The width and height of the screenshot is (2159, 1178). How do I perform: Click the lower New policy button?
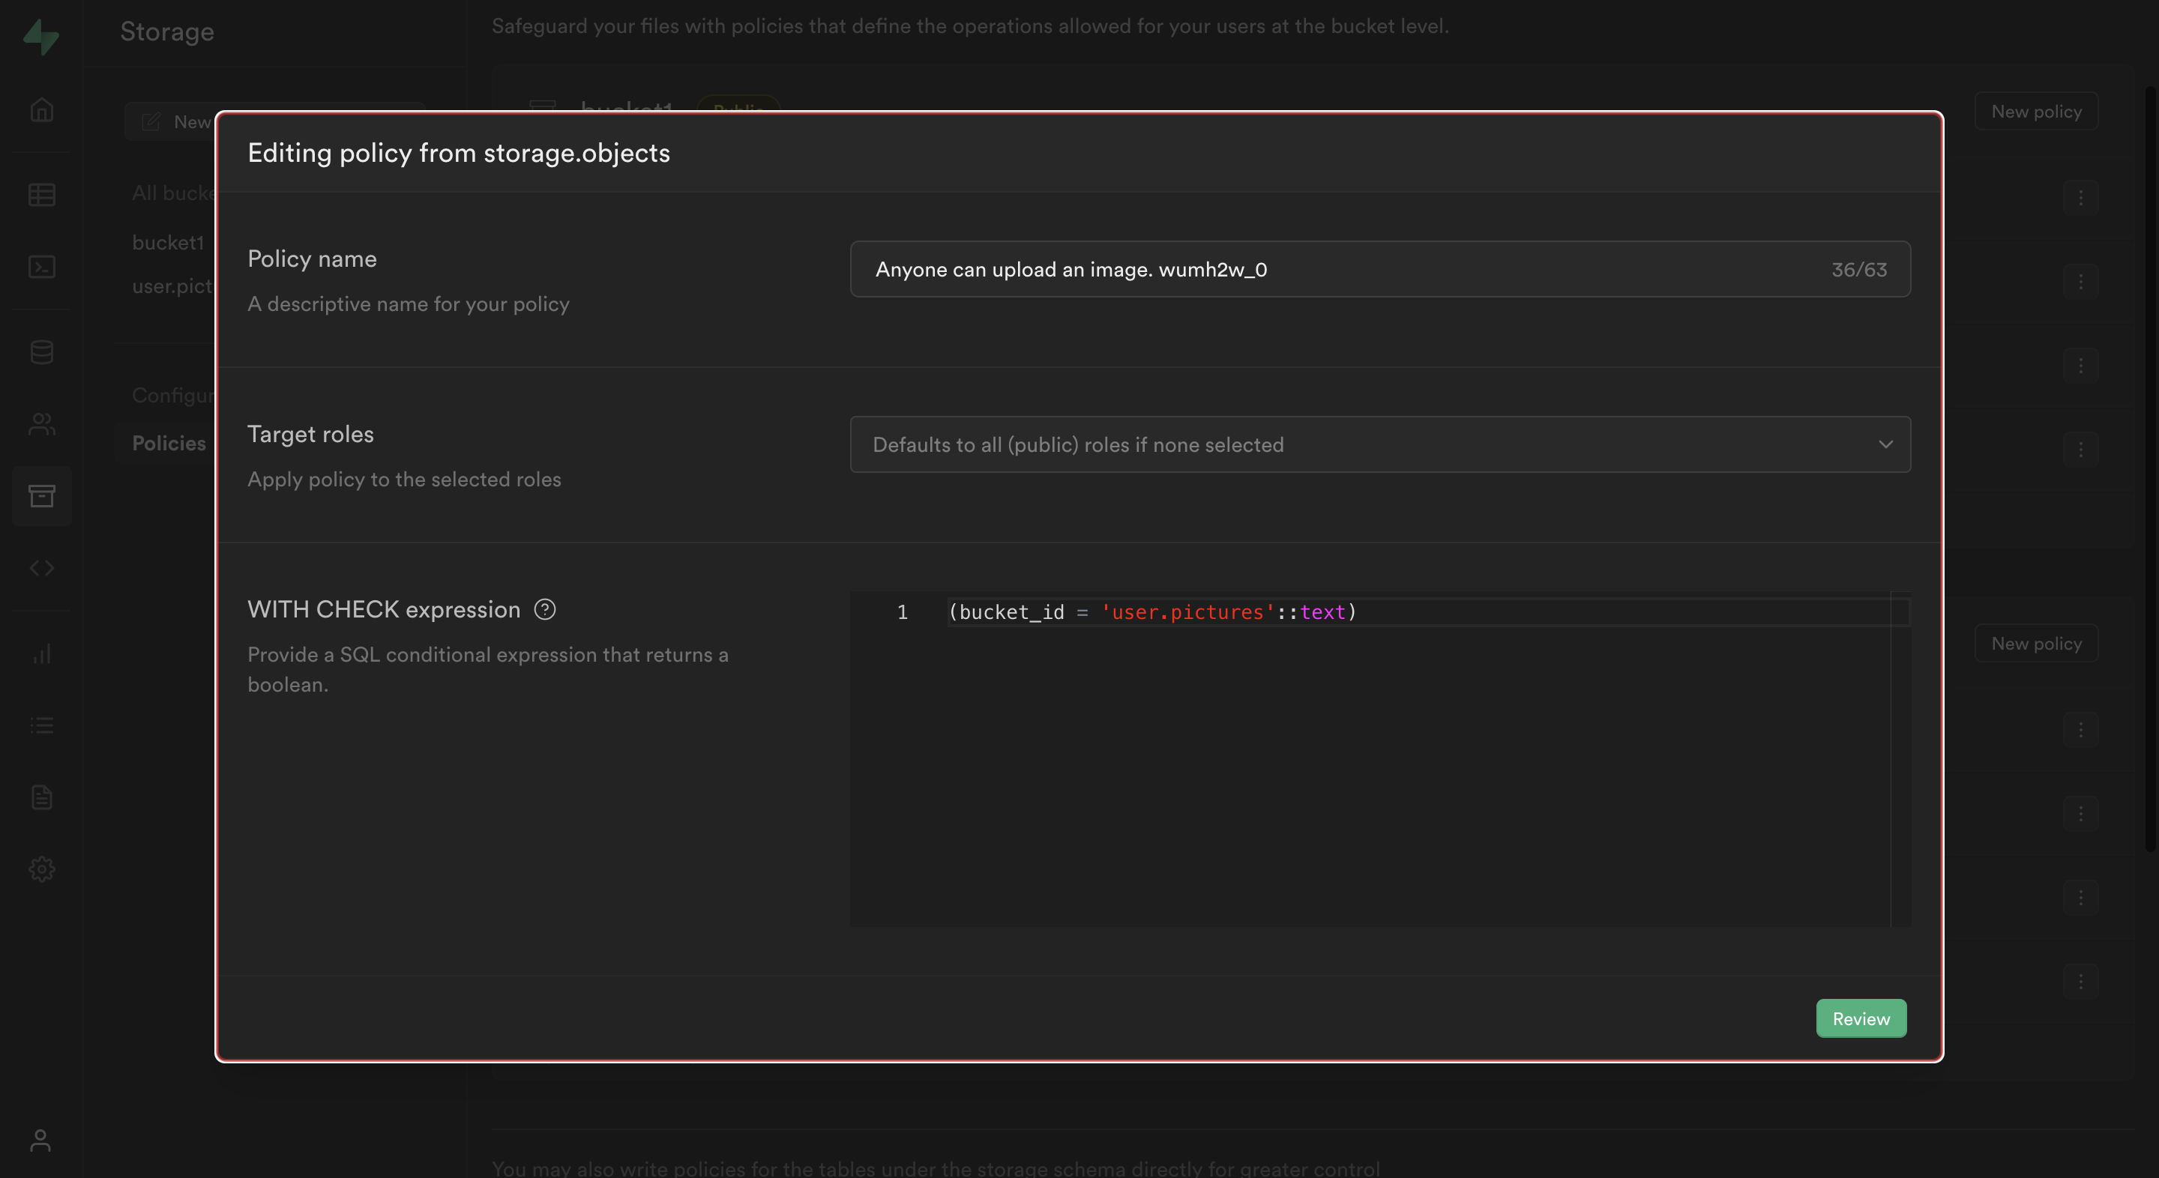click(2036, 644)
